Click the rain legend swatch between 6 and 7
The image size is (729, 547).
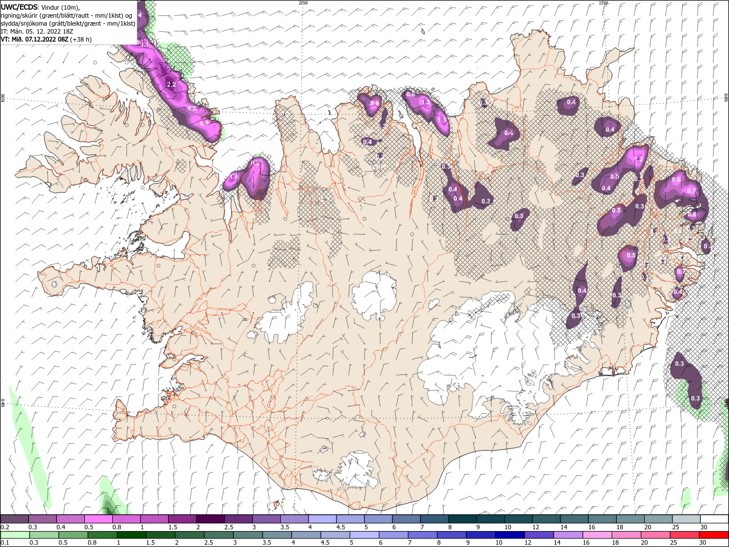(393, 535)
